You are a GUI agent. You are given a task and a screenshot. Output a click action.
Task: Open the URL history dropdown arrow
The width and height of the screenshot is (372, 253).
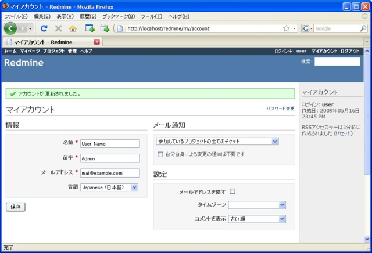295,28
